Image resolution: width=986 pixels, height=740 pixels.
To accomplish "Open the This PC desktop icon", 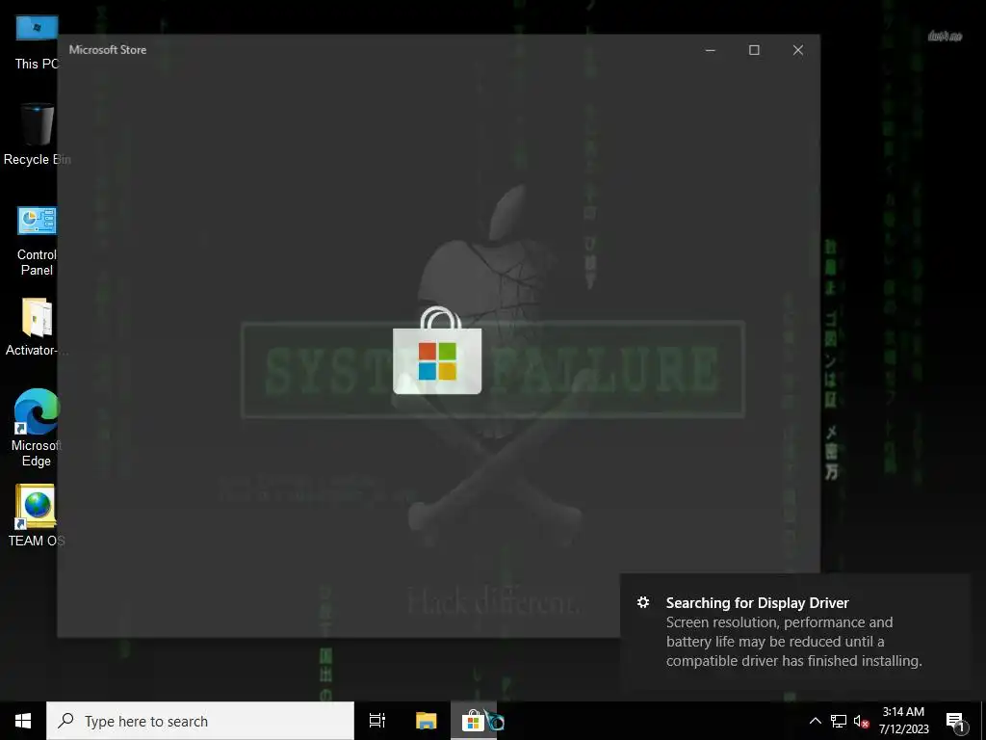I will click(x=37, y=41).
